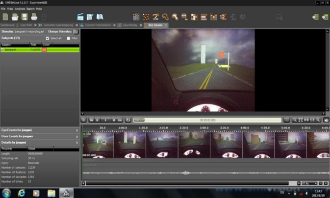Open the Export menu
Viewport: 330px width, 198px height.
coord(30,9)
